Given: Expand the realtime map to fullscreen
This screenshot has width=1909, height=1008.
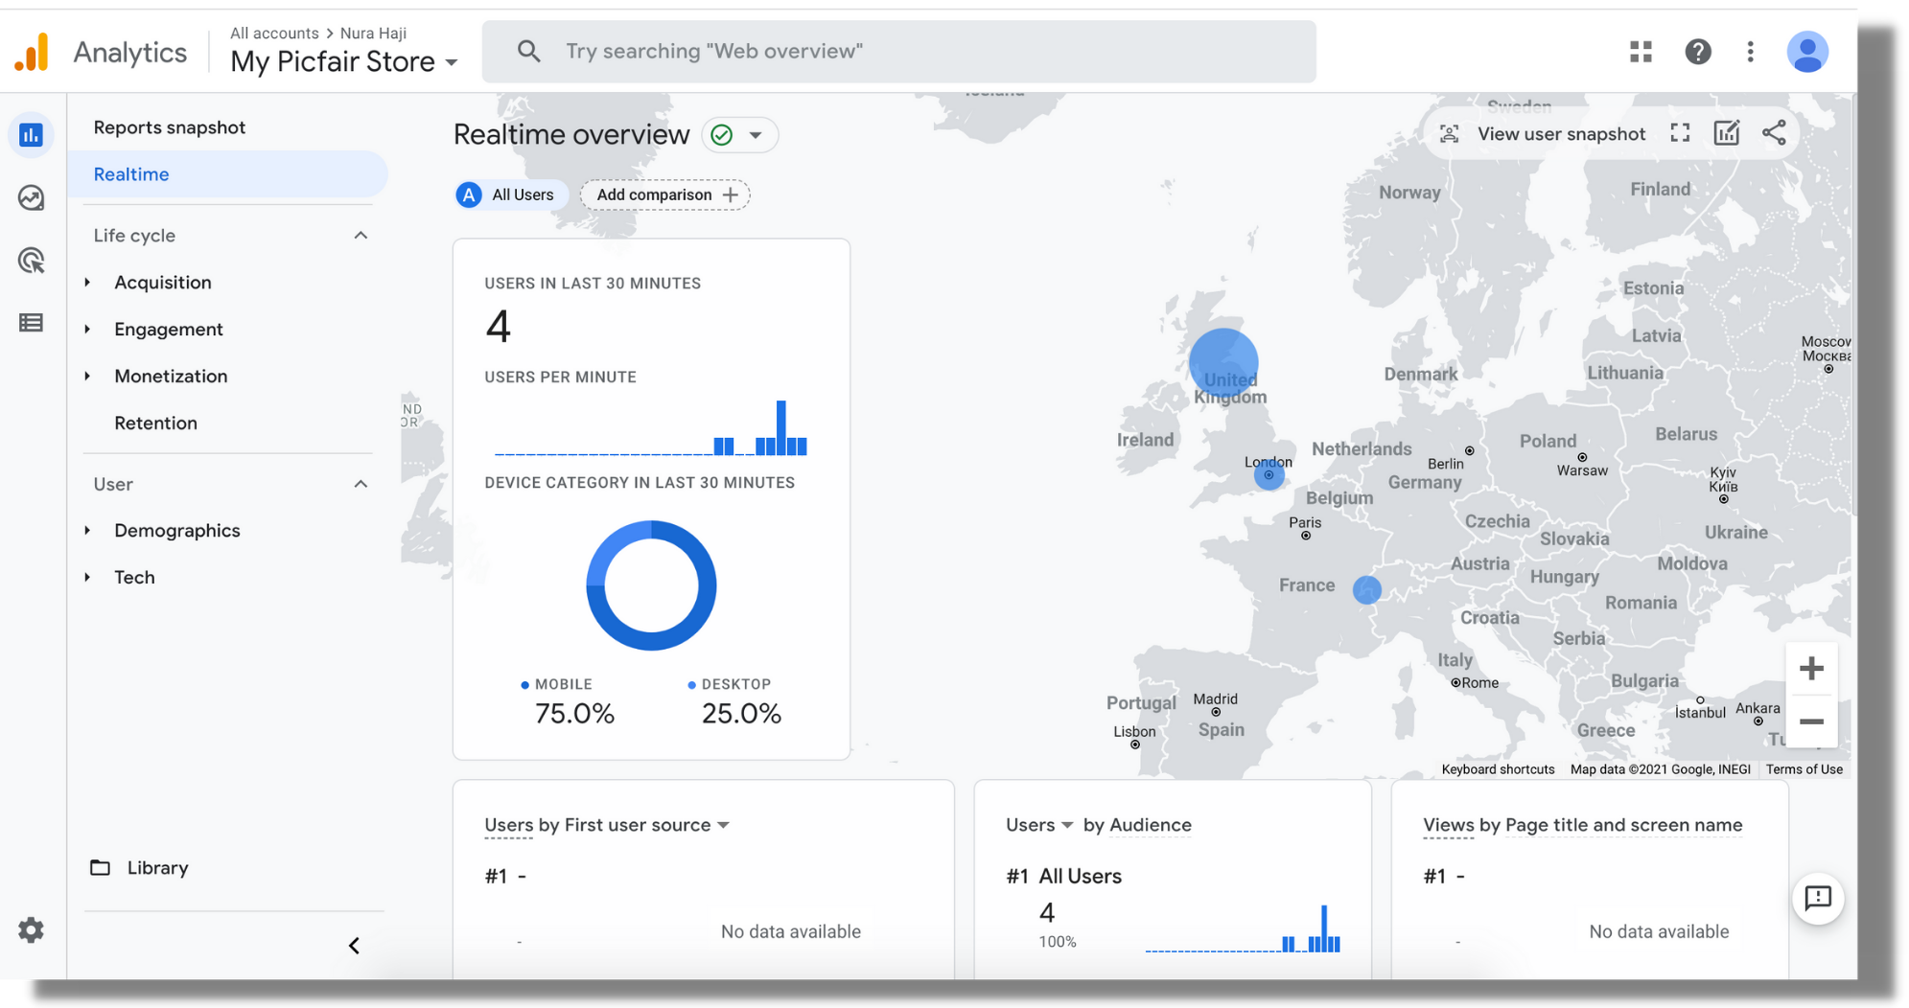Looking at the screenshot, I should point(1681,133).
